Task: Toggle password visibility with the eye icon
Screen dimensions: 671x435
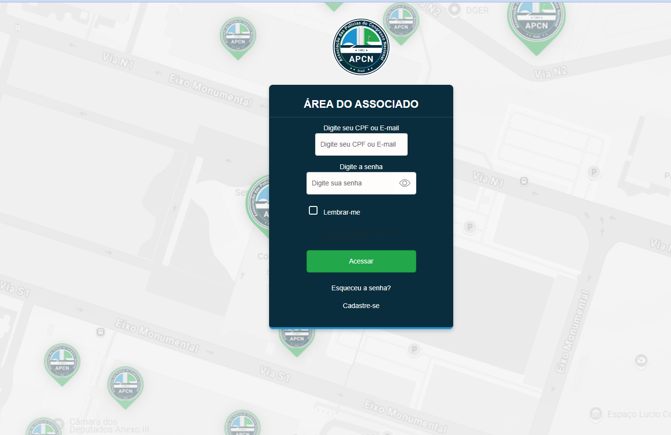Action: tap(404, 183)
